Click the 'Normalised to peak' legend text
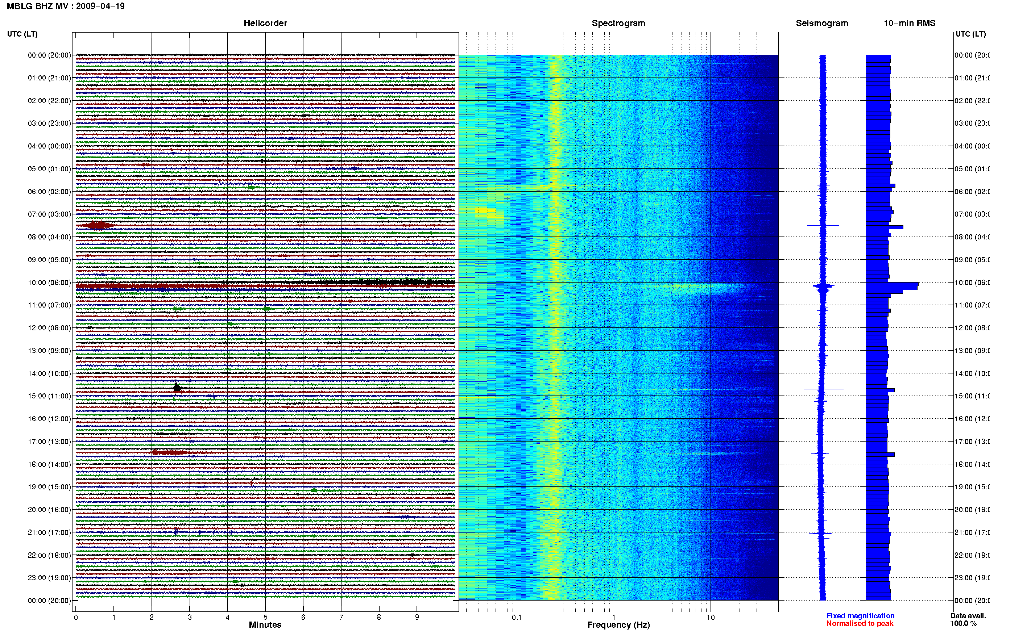Viewport: 1031px width, 644px height. [860, 623]
